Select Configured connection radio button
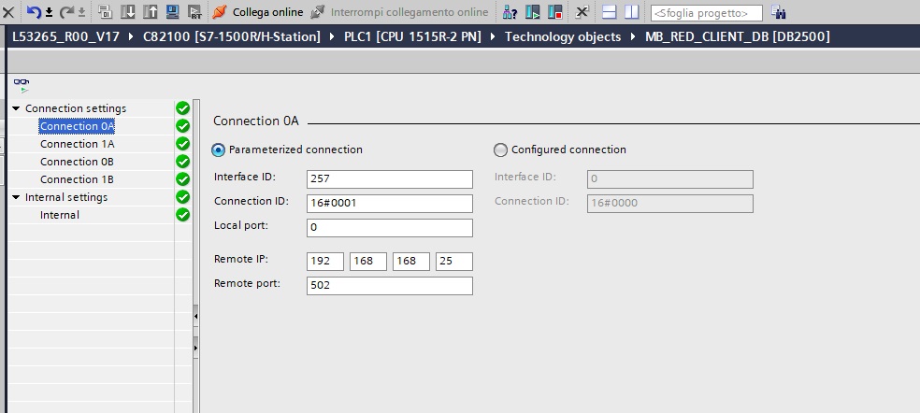The height and width of the screenshot is (413, 920). point(500,150)
